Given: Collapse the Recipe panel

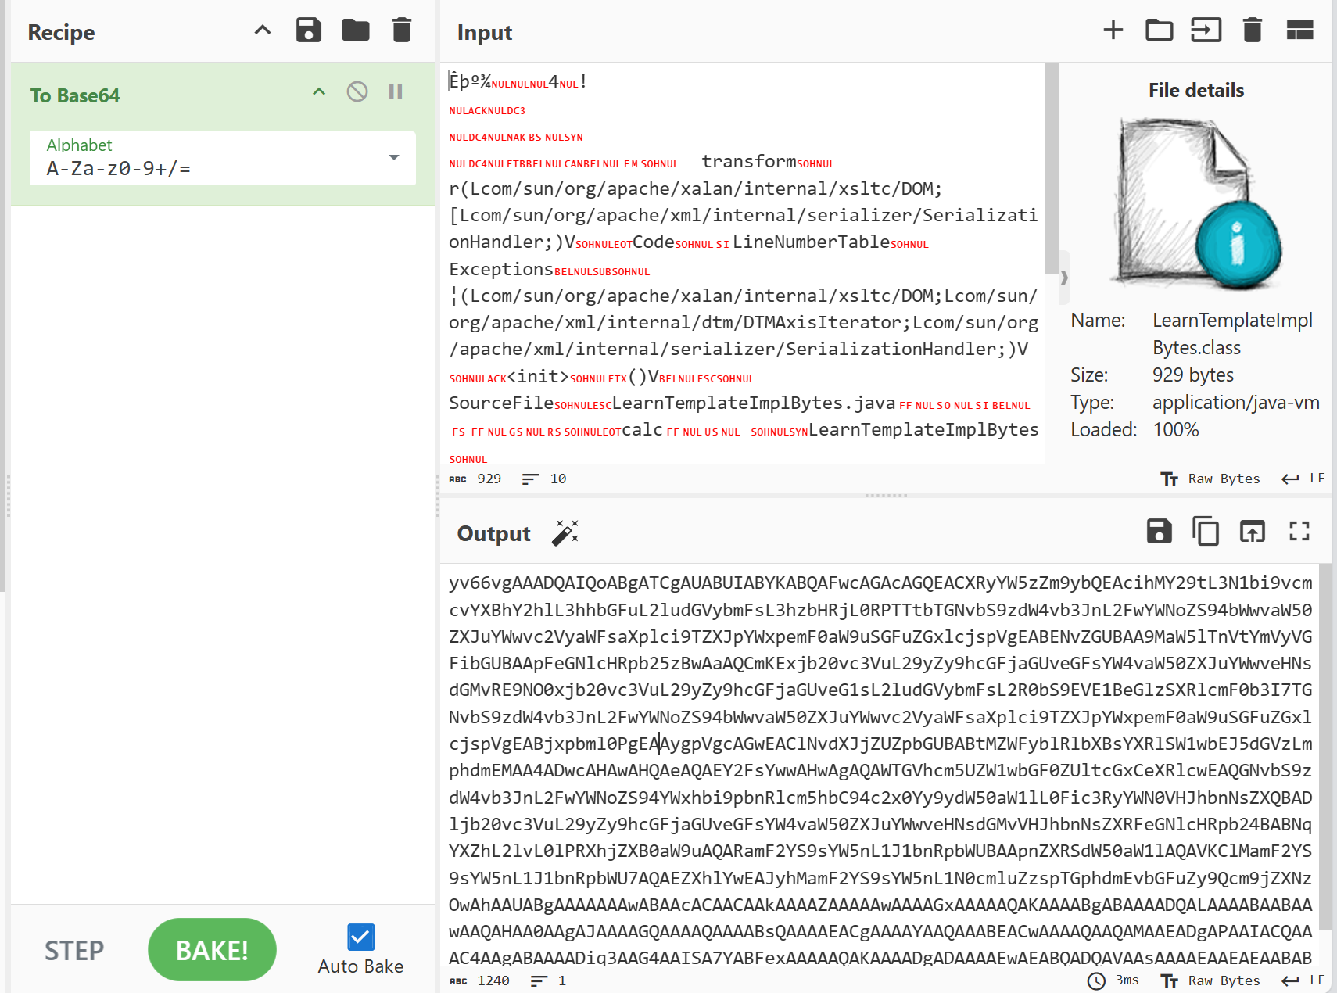Looking at the screenshot, I should (x=262, y=30).
